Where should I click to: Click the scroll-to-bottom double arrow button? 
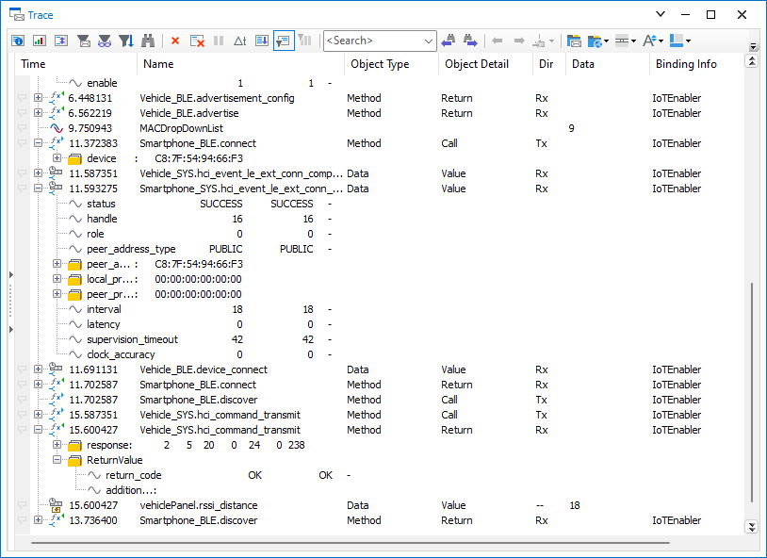click(752, 527)
